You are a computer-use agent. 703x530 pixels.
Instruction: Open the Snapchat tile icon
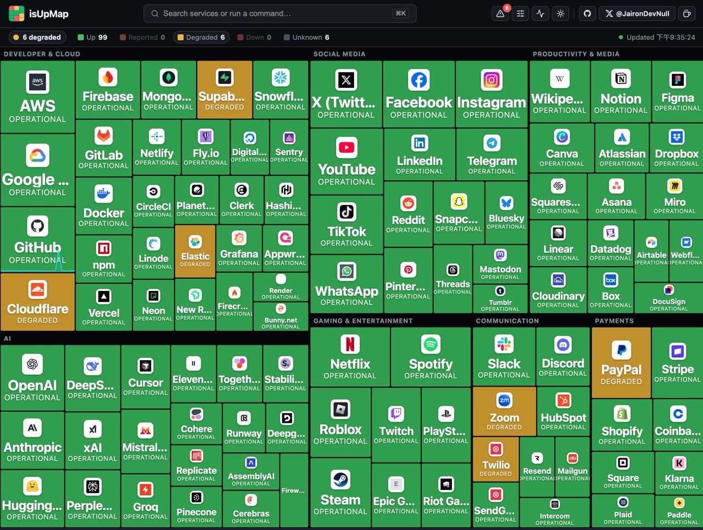click(459, 202)
